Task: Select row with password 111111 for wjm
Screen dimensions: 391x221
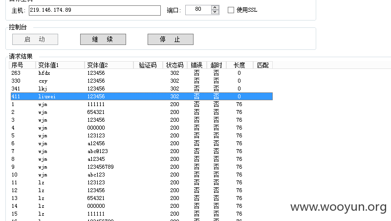Action: [x=142, y=104]
